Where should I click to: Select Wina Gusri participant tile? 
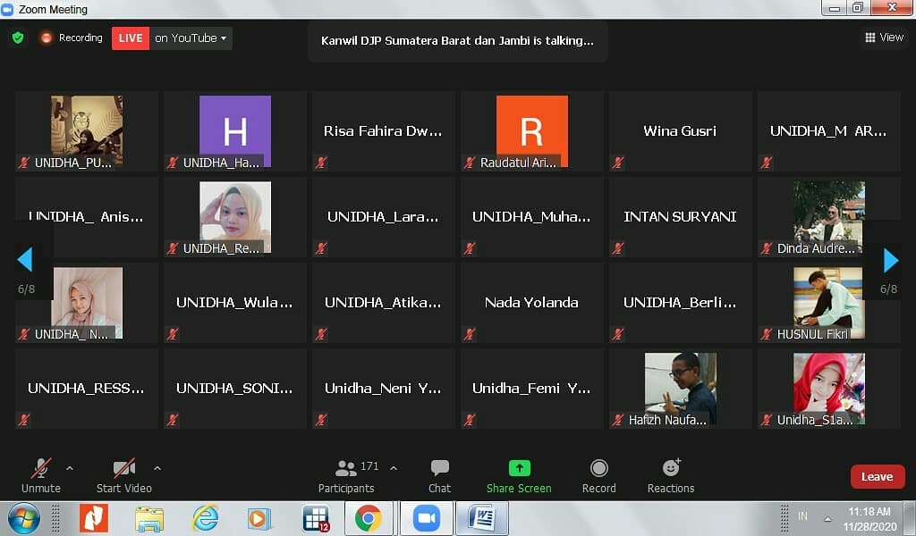680,131
